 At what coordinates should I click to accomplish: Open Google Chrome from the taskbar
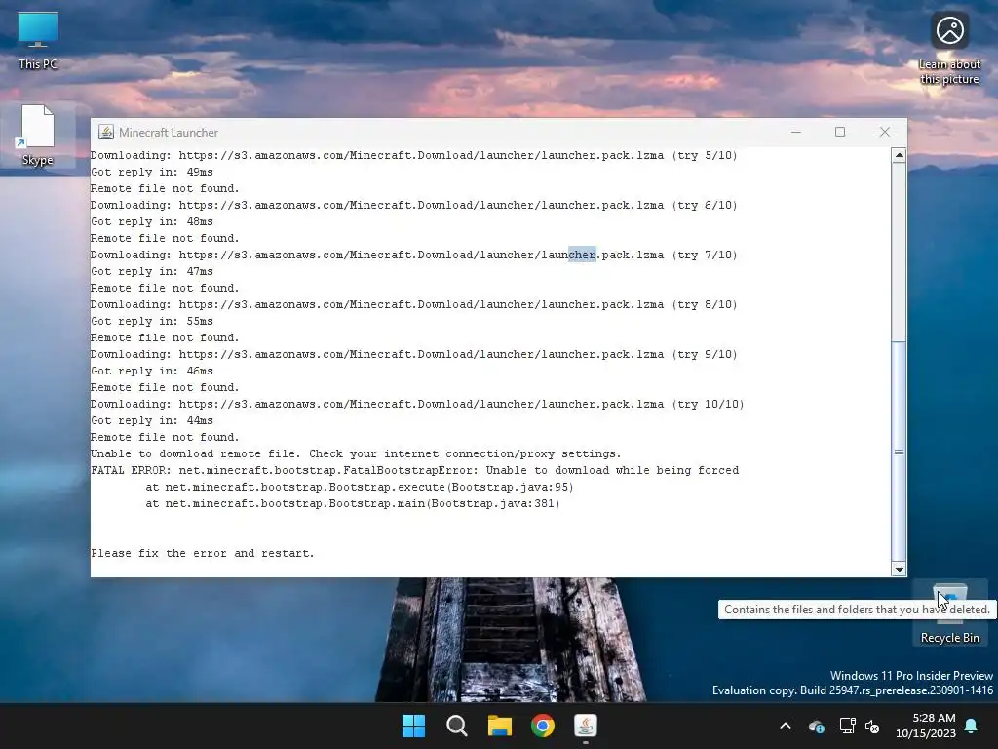pos(543,726)
